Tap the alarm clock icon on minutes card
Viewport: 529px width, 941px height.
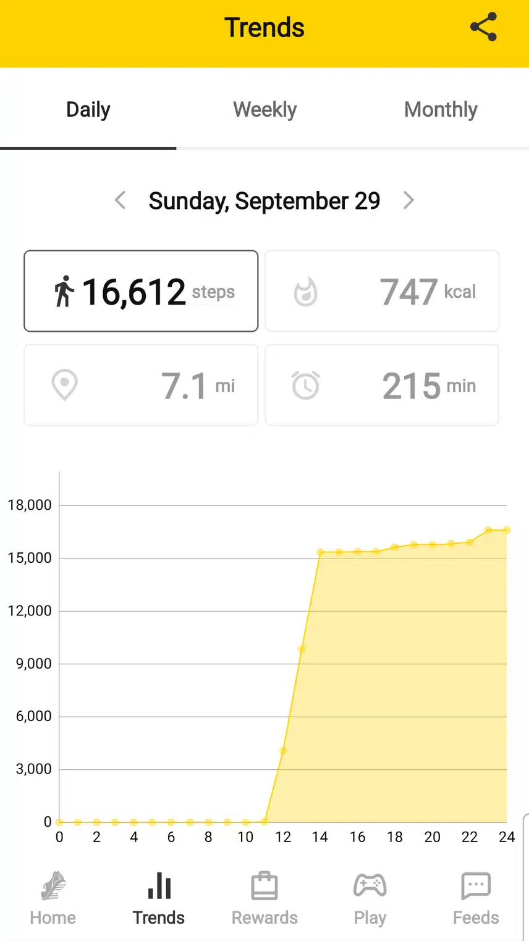pos(305,385)
